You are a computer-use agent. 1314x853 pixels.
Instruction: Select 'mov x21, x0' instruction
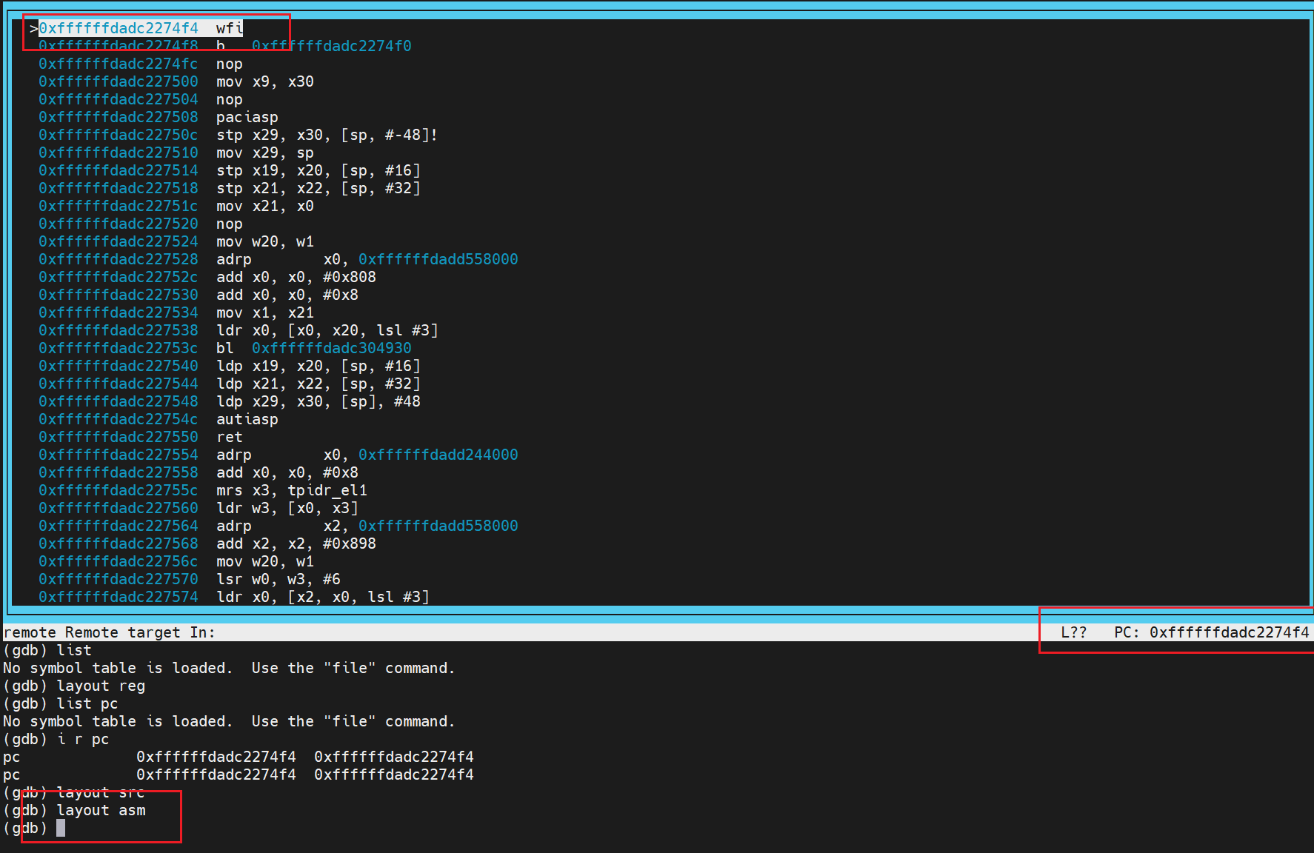pos(265,206)
